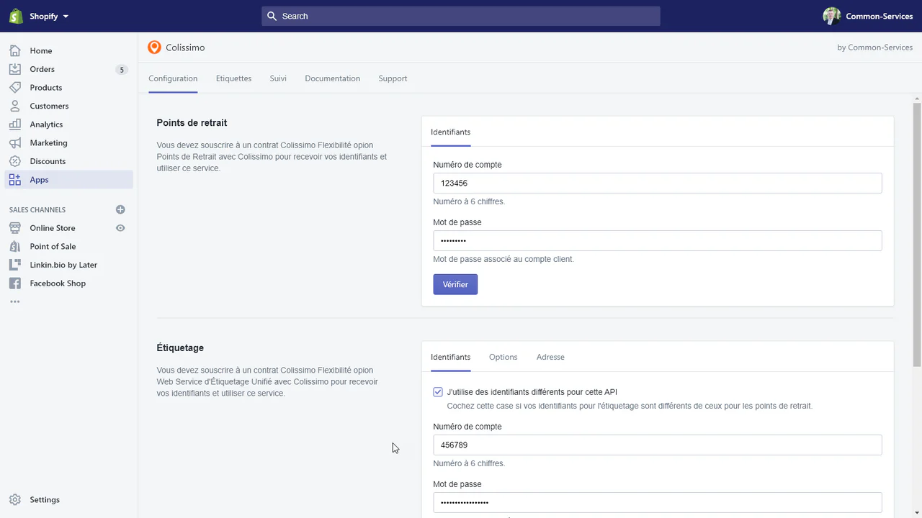Click the Orders count badge 5

[x=121, y=70]
